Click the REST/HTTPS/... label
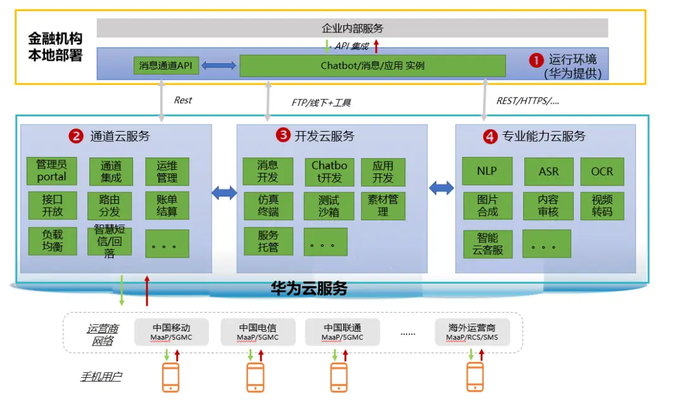The width and height of the screenshot is (684, 400). (528, 101)
